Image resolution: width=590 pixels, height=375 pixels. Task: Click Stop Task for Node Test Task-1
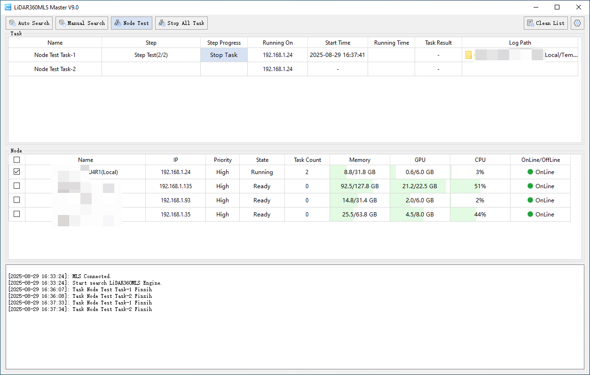coord(224,55)
